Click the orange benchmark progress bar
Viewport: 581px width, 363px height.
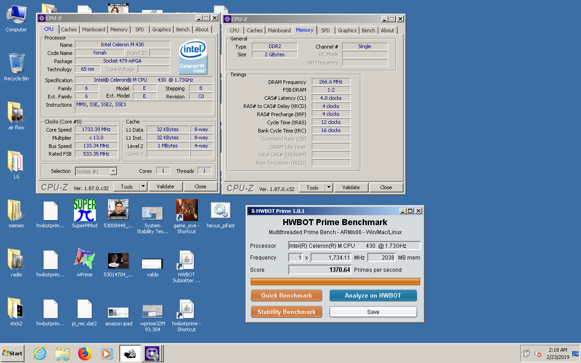pos(335,282)
